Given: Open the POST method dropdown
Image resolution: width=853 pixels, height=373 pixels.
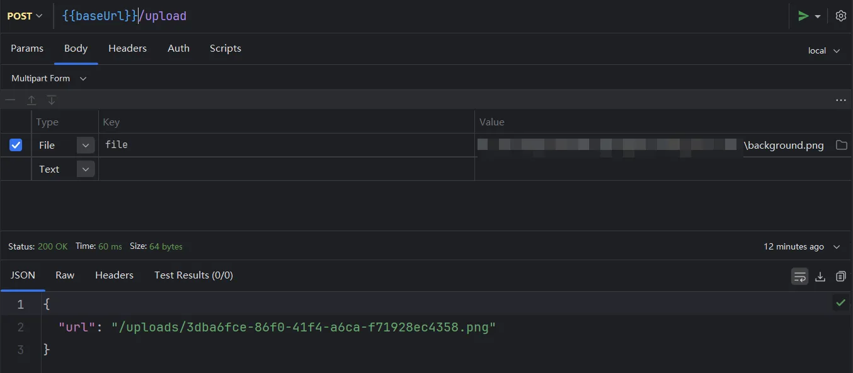Looking at the screenshot, I should pyautogui.click(x=25, y=16).
